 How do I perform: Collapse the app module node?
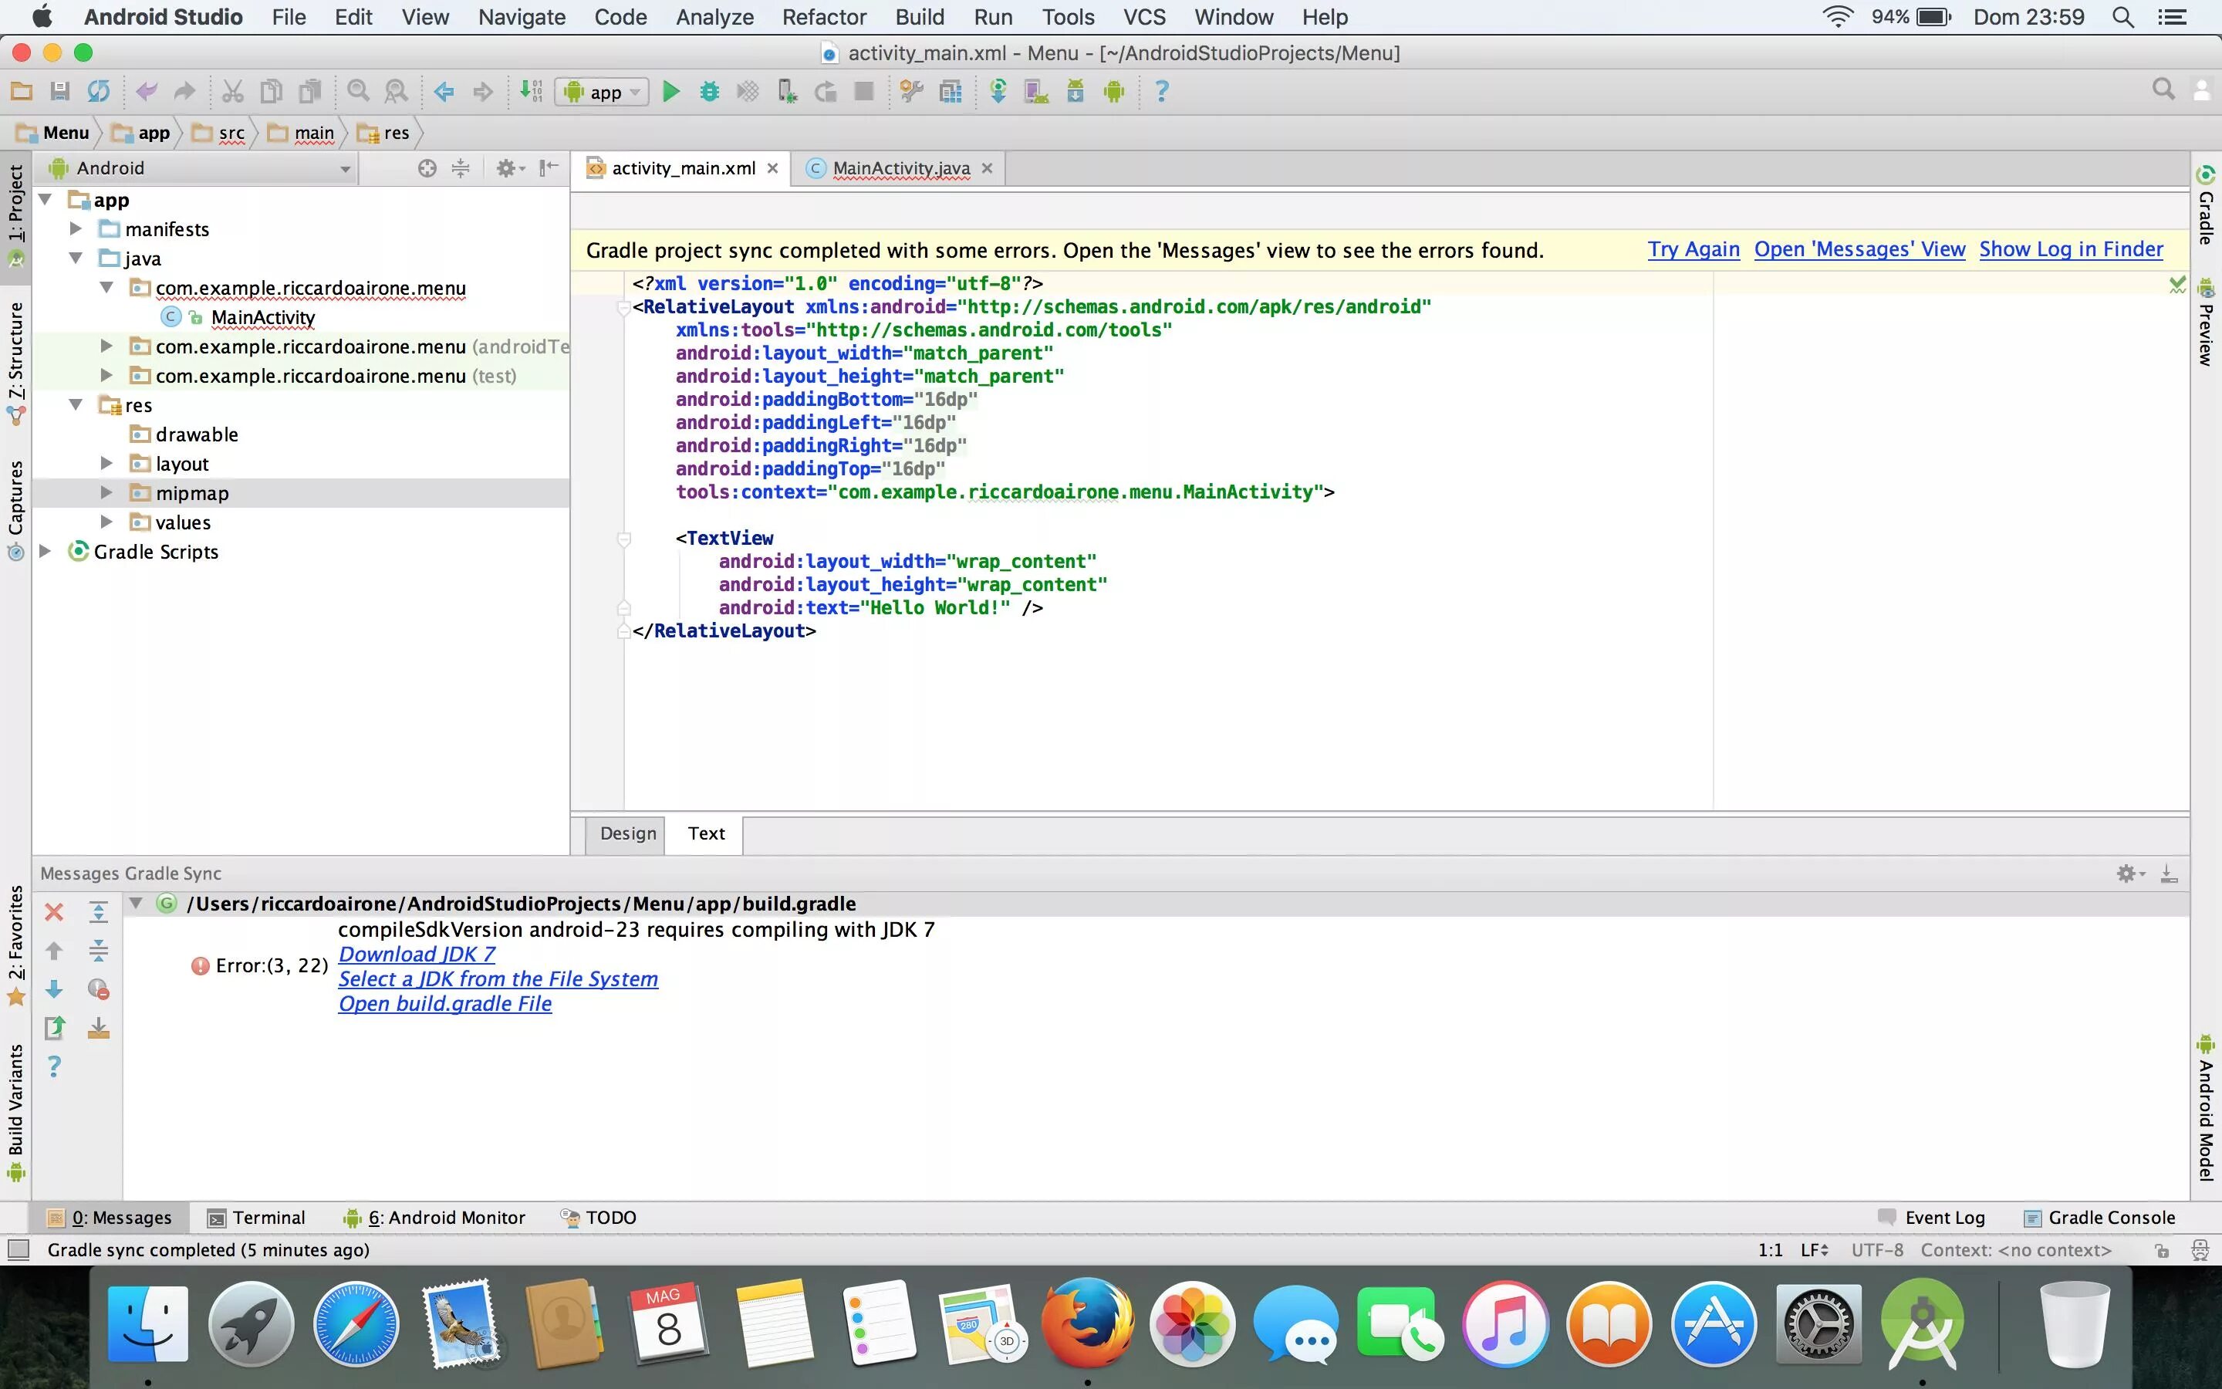[x=45, y=199]
